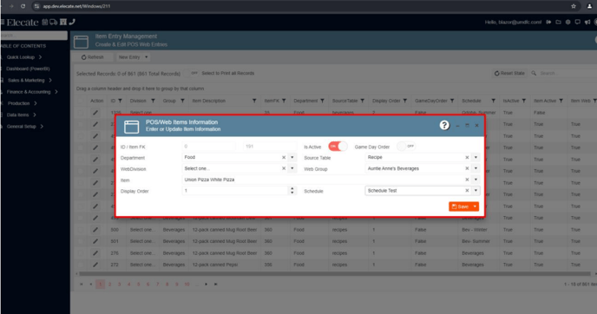Filter the Display Order column
Image resolution: width=597 pixels, height=314 pixels.
[x=404, y=101]
